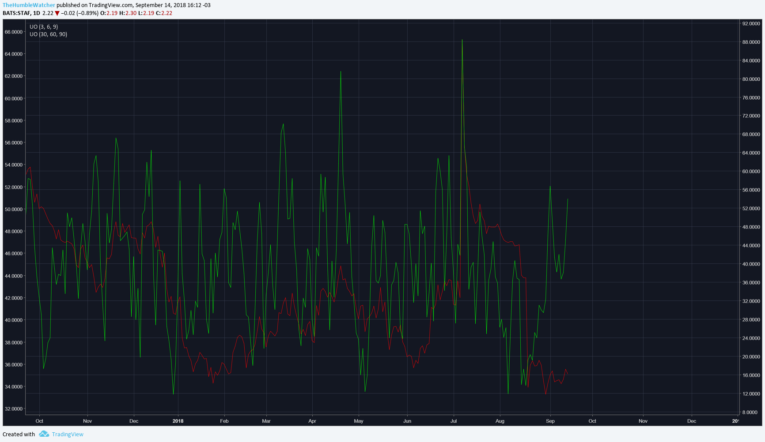Image resolution: width=765 pixels, height=442 pixels.
Task: Click the red down-triangle price change icon
Action: tap(57, 13)
